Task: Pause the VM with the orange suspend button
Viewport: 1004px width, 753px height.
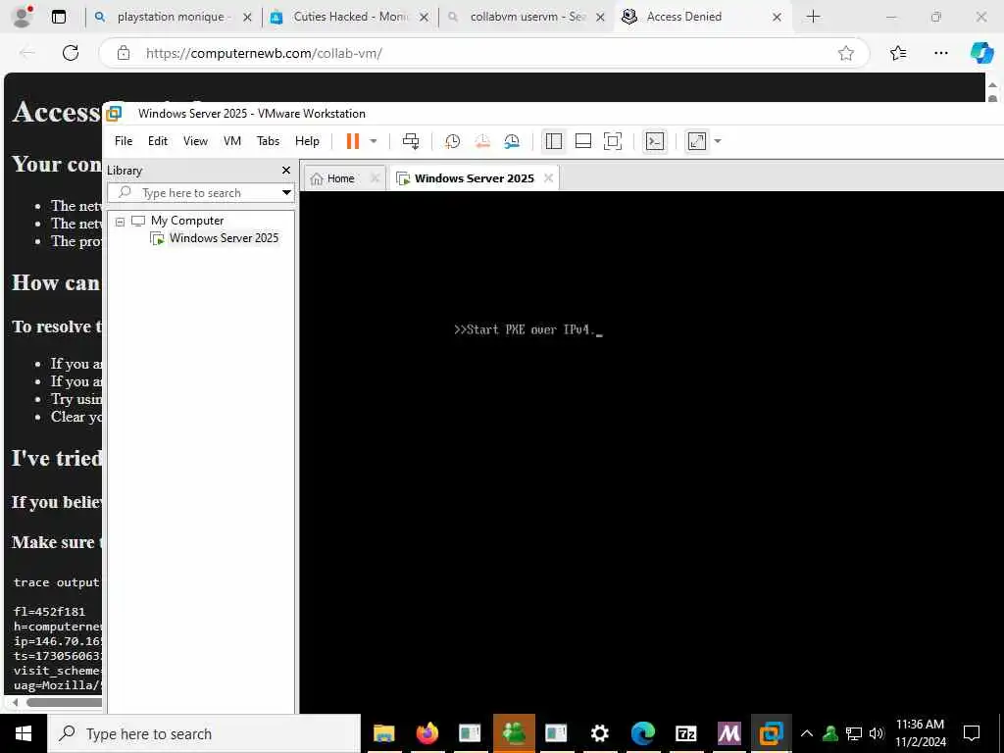Action: pos(353,141)
